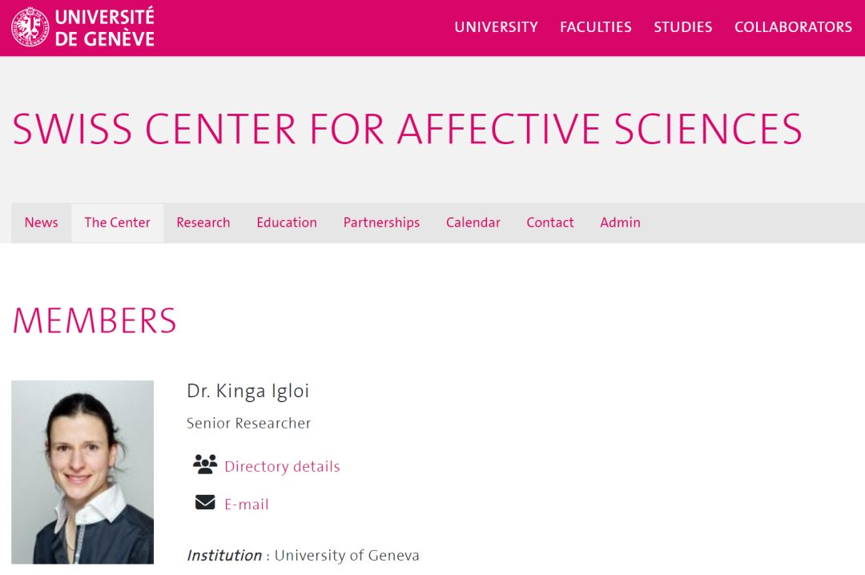Open the COLLABORATORS top menu
865x575 pixels.
pos(793,27)
